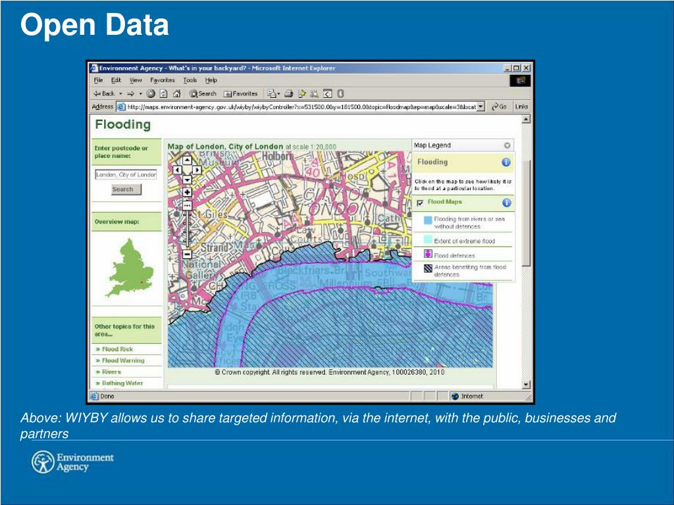Uncheck the Flood Maps checkbox
Viewport: 674px width, 505px height.
click(420, 203)
